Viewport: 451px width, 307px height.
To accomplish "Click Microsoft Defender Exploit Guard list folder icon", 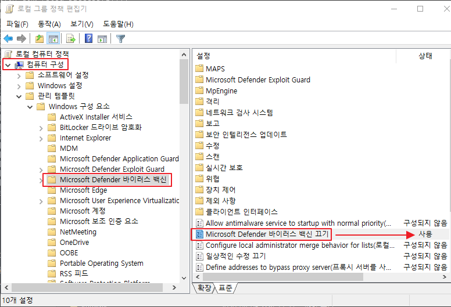I will 199,80.
